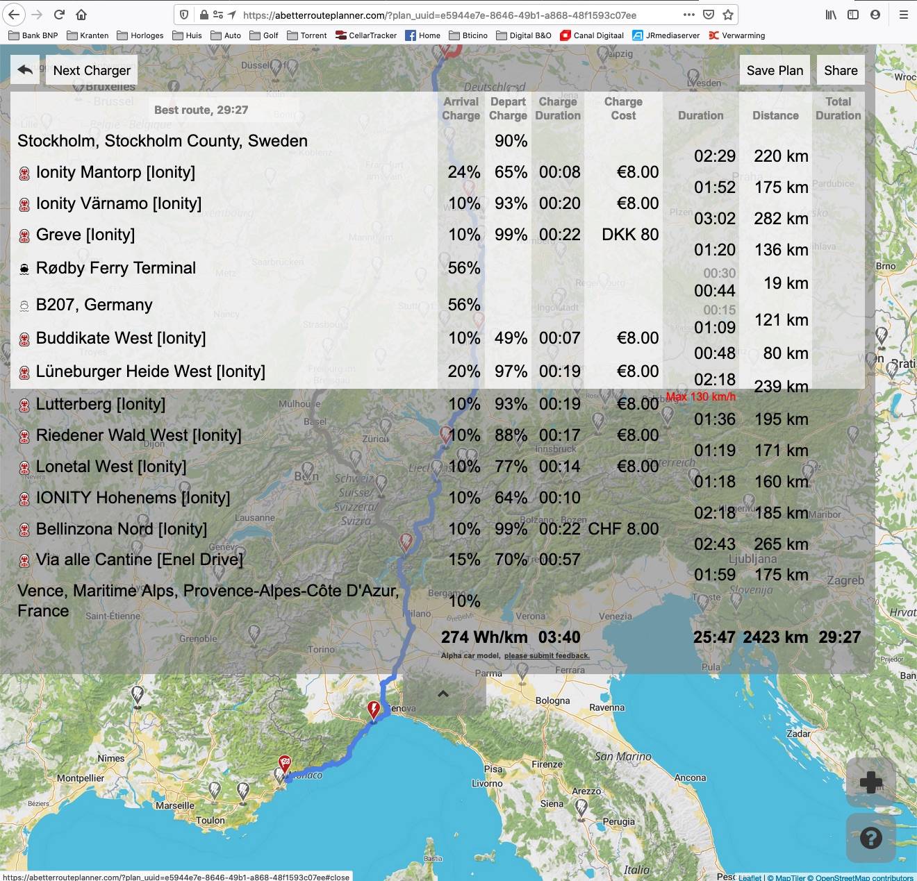The width and height of the screenshot is (917, 881).
Task: Bookmark this page with the star icon
Action: click(728, 15)
